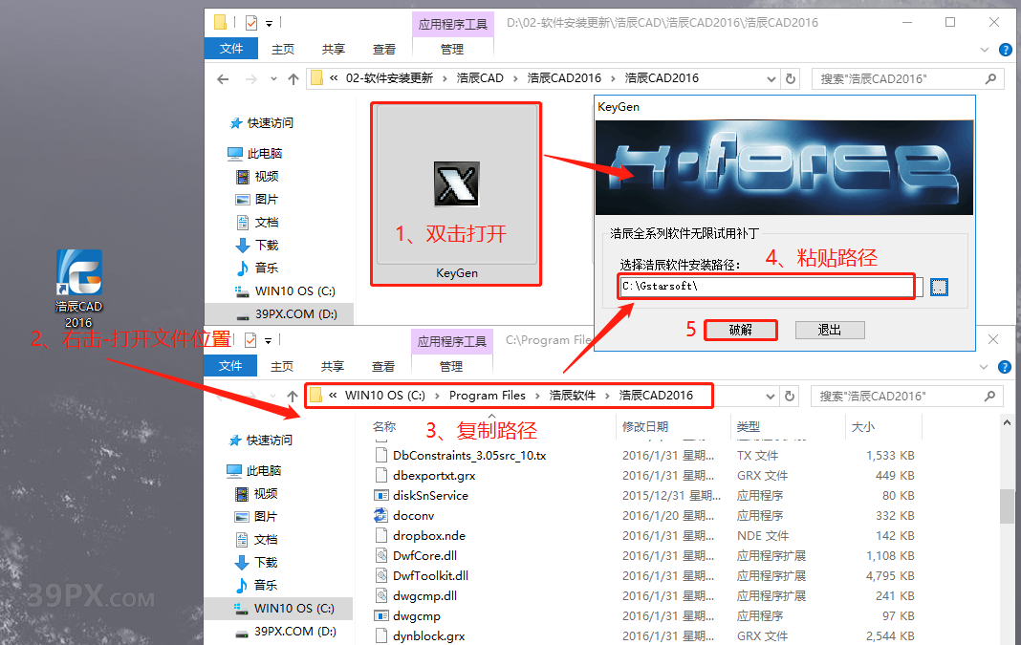Click help icon in top Explorer window
Viewport: 1021px width, 645px height.
coord(1006,50)
